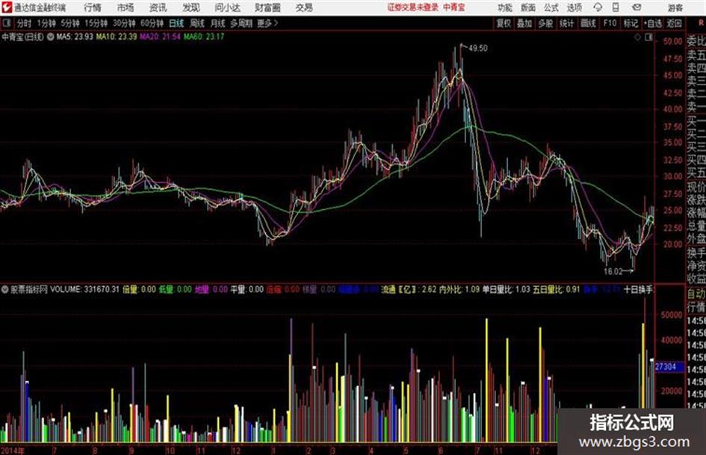Switch to the 1分钟 period tab
This screenshot has height=455, width=706.
click(46, 23)
